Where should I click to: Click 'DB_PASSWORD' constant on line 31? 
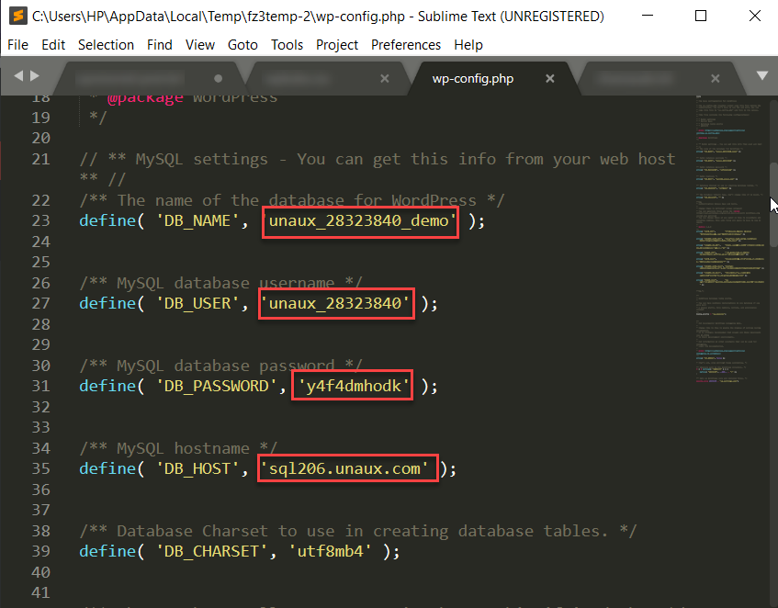217,386
